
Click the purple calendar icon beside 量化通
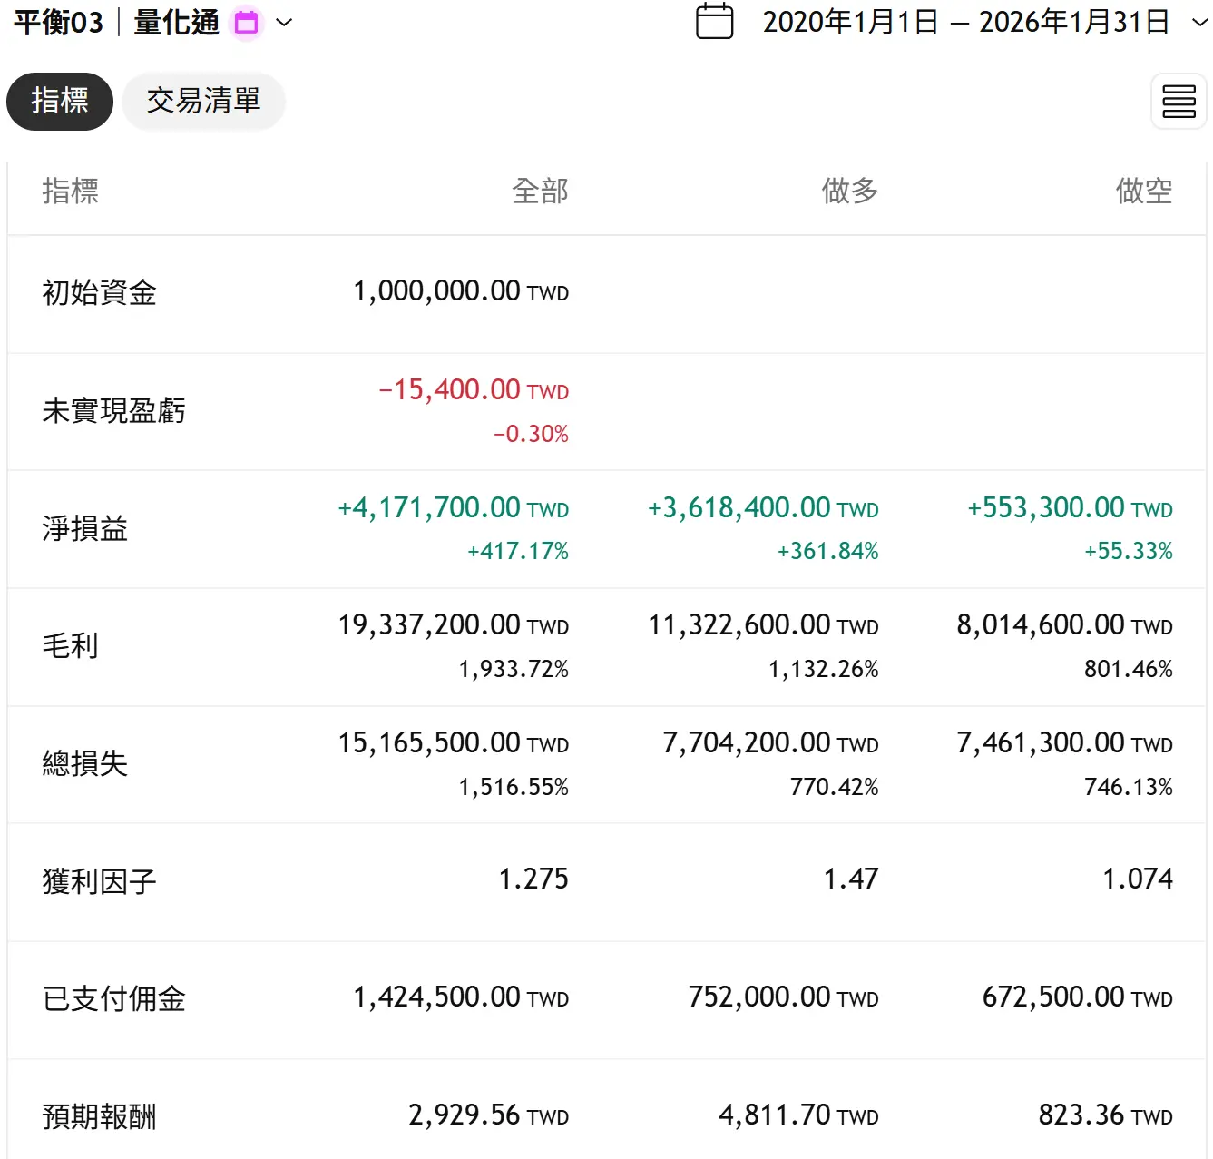click(x=246, y=23)
